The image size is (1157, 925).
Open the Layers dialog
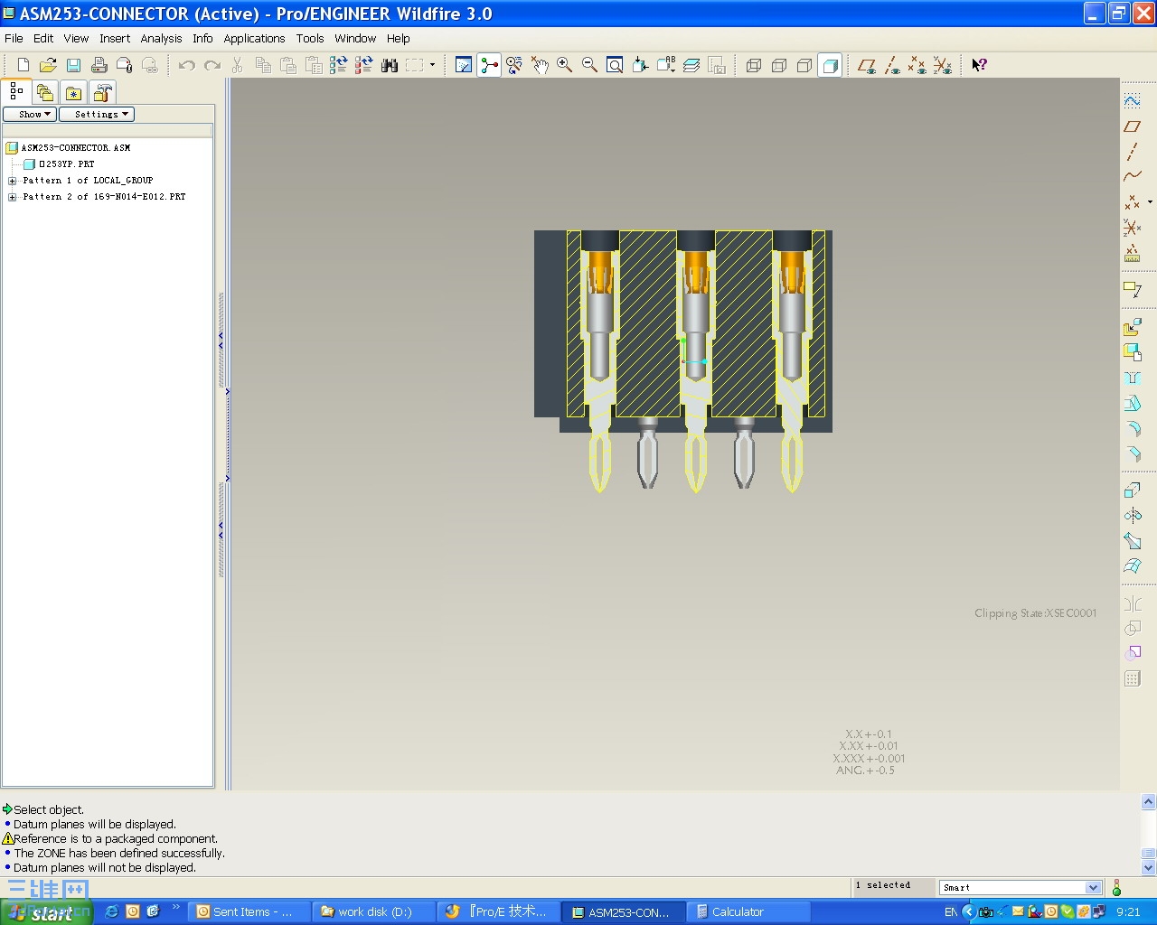coord(691,65)
